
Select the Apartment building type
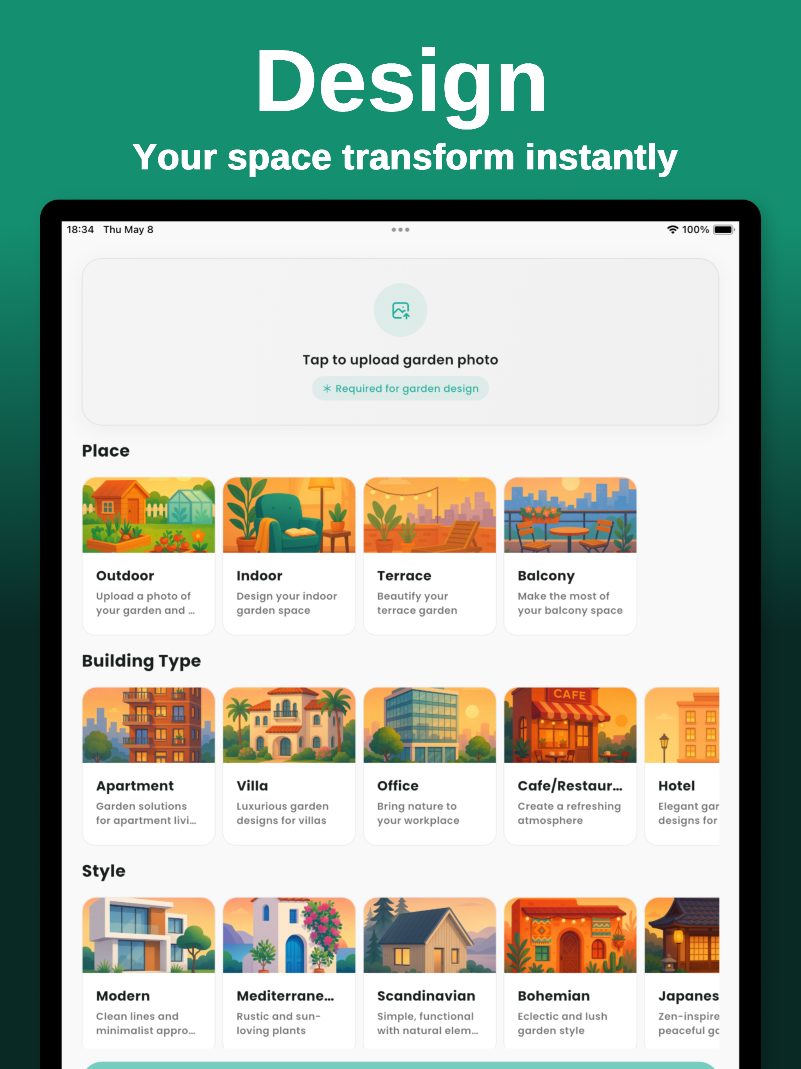pyautogui.click(x=148, y=765)
